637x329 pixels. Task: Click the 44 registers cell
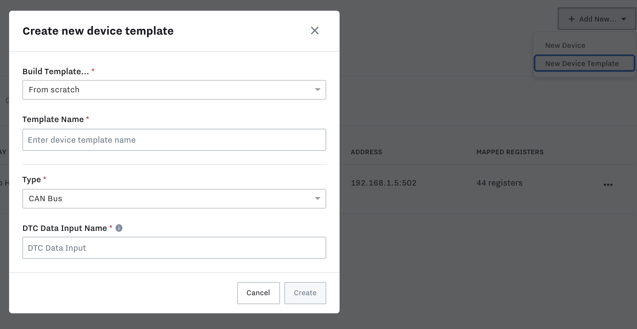499,183
